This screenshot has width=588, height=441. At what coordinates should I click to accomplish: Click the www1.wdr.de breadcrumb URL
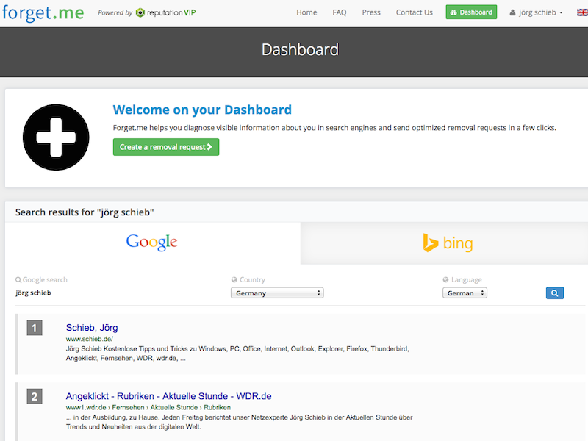point(148,408)
